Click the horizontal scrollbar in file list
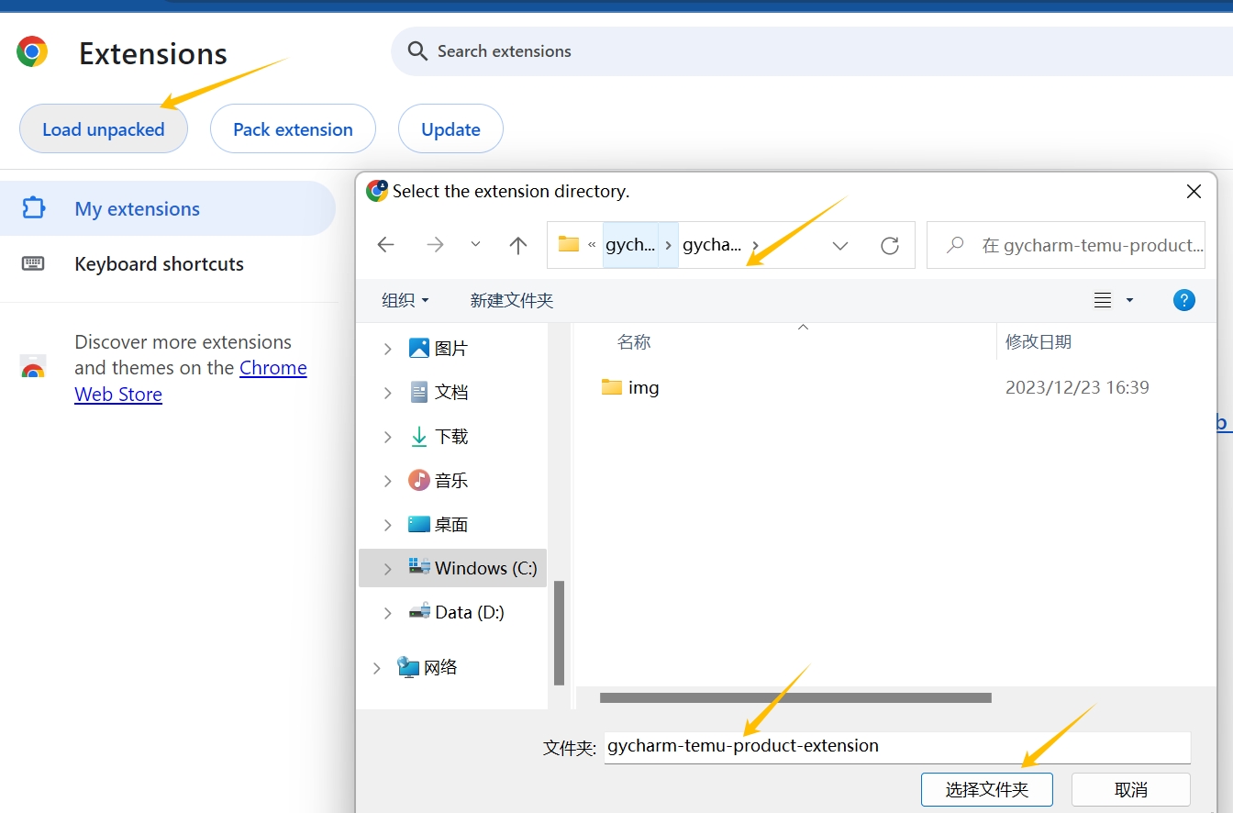Image resolution: width=1233 pixels, height=813 pixels. (795, 697)
